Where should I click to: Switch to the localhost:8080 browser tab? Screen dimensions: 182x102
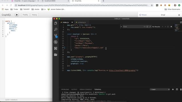[50, 1]
